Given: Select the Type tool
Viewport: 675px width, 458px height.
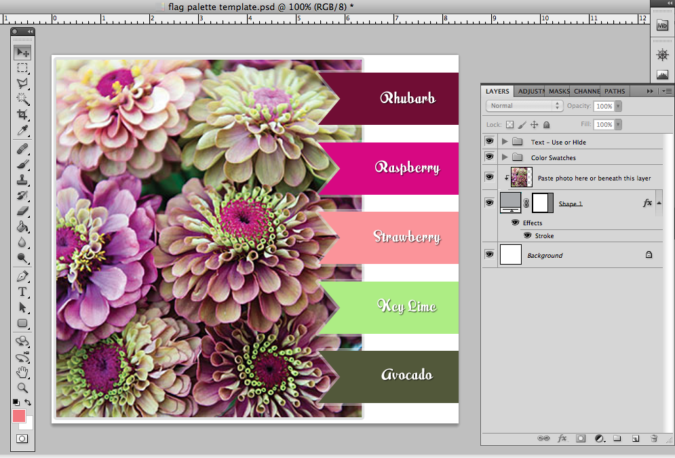Looking at the screenshot, I should pyautogui.click(x=22, y=291).
